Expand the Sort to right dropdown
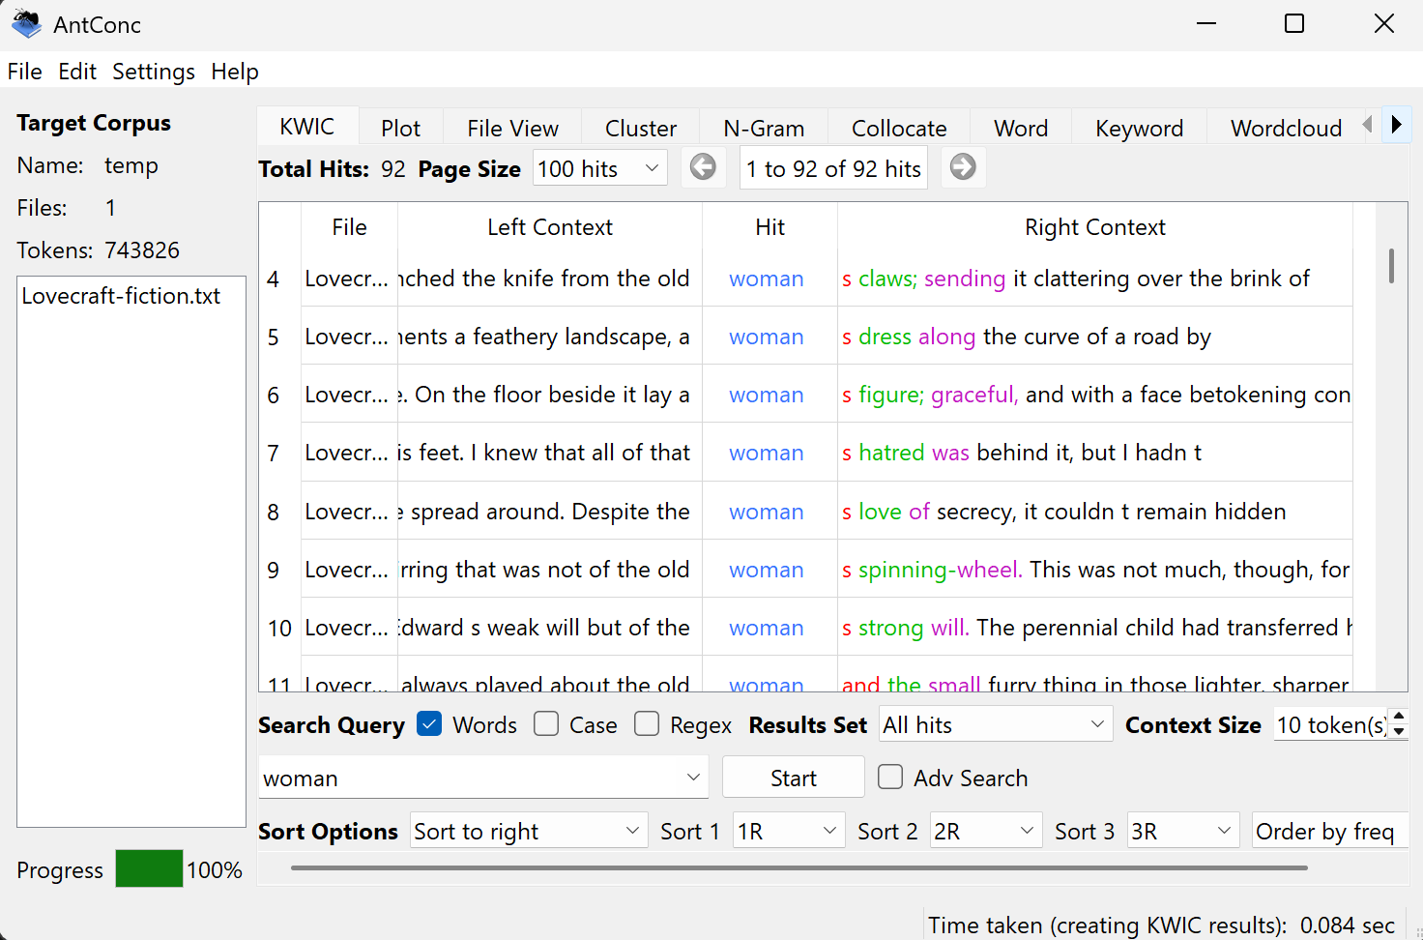 [528, 831]
